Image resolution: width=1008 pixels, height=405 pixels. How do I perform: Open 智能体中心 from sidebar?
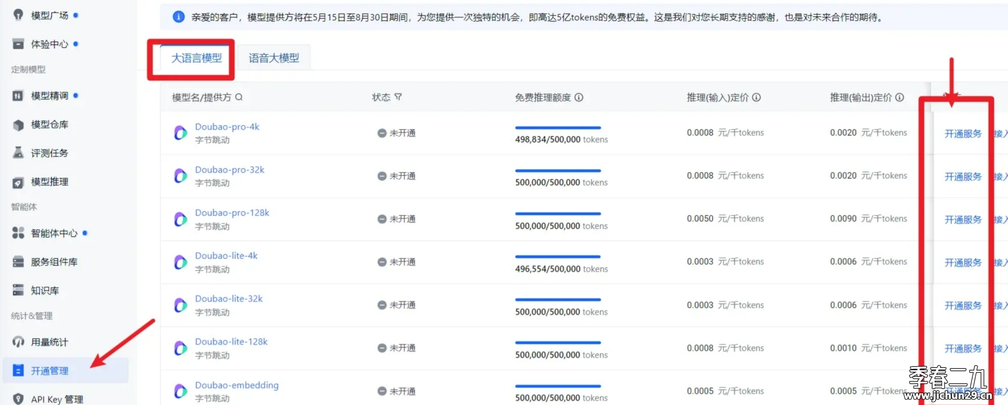tap(54, 233)
